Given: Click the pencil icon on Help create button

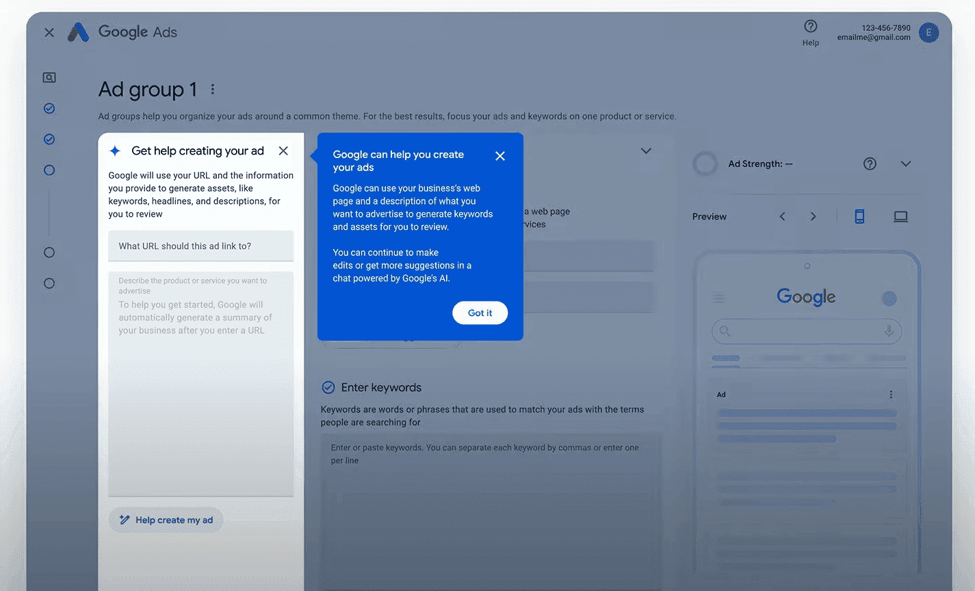Looking at the screenshot, I should [125, 520].
